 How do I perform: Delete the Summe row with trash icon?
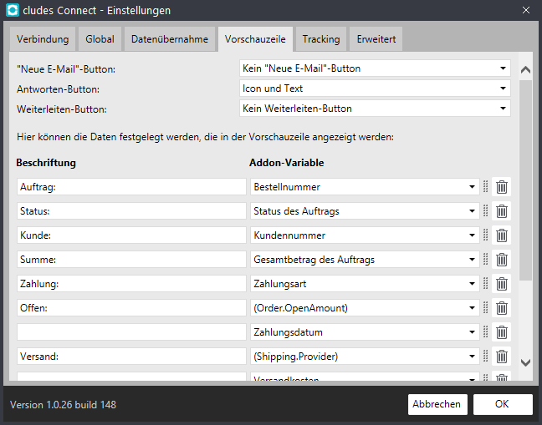[502, 260]
